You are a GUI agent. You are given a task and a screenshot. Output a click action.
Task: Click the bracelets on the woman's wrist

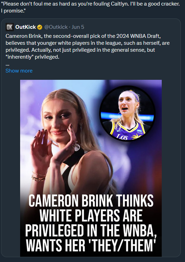(39, 176)
